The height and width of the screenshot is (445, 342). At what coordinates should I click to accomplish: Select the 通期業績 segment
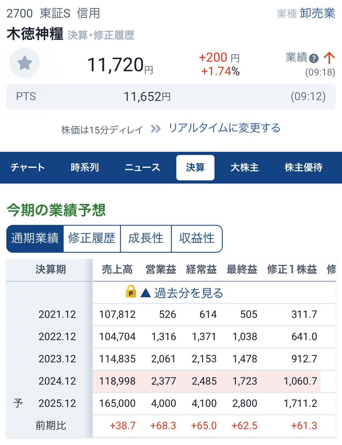[x=35, y=238]
